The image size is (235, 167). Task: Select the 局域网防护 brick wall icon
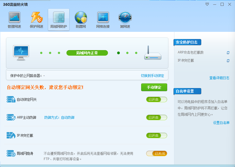coord(59,17)
